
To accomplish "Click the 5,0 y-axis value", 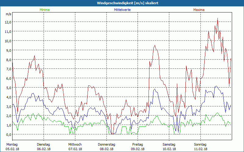I will click(8, 88).
